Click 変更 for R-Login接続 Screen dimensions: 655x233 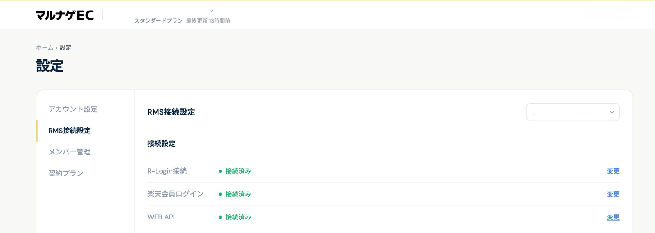click(613, 171)
